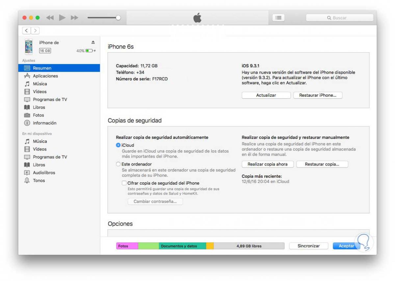Image resolution: width=395 pixels, height=281 pixels.
Task: Click the yellow storage bar segment
Action: pos(210,246)
